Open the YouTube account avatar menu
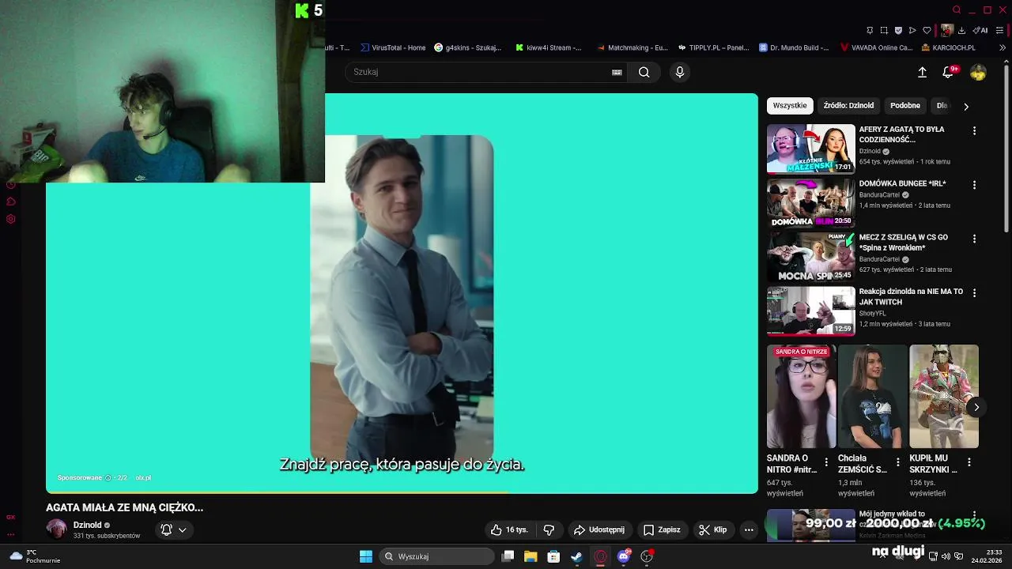 (x=978, y=72)
